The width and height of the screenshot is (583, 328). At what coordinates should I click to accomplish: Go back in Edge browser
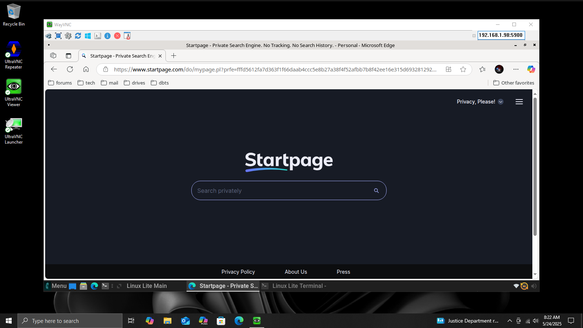54,69
